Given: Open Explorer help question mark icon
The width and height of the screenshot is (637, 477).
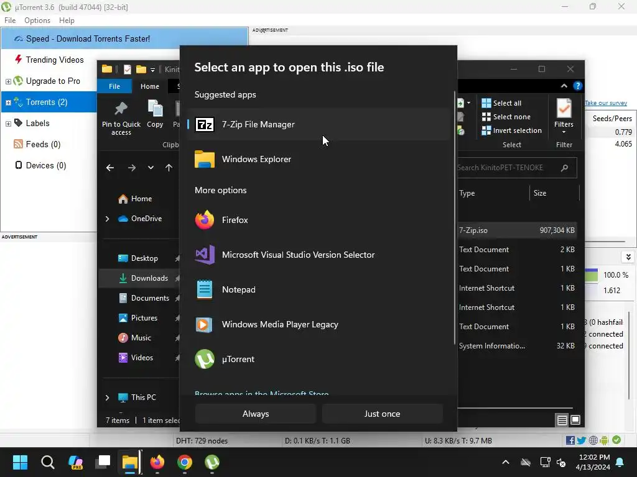Looking at the screenshot, I should pos(577,86).
